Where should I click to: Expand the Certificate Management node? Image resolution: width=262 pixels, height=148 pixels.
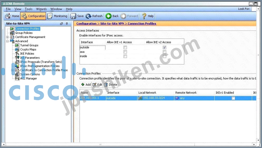[x=8, y=37]
